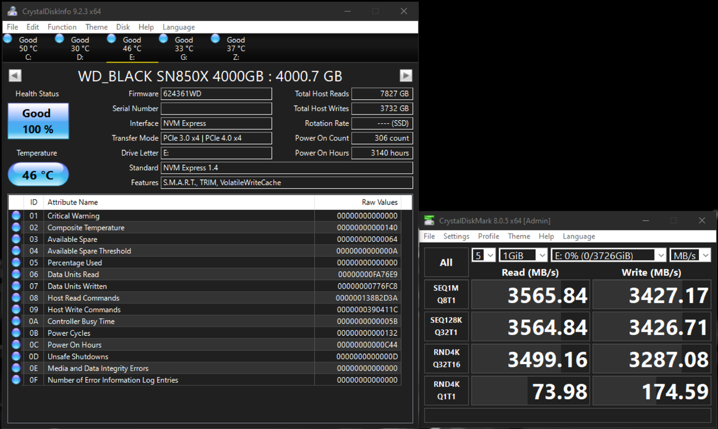Run the RND4K Q1T1 benchmark
718x429 pixels.
pos(447,390)
